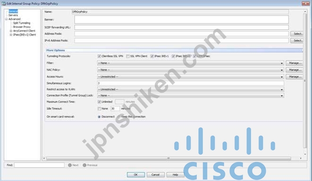Open Split Tunneling settings
The width and height of the screenshot is (312, 181).
22,23
